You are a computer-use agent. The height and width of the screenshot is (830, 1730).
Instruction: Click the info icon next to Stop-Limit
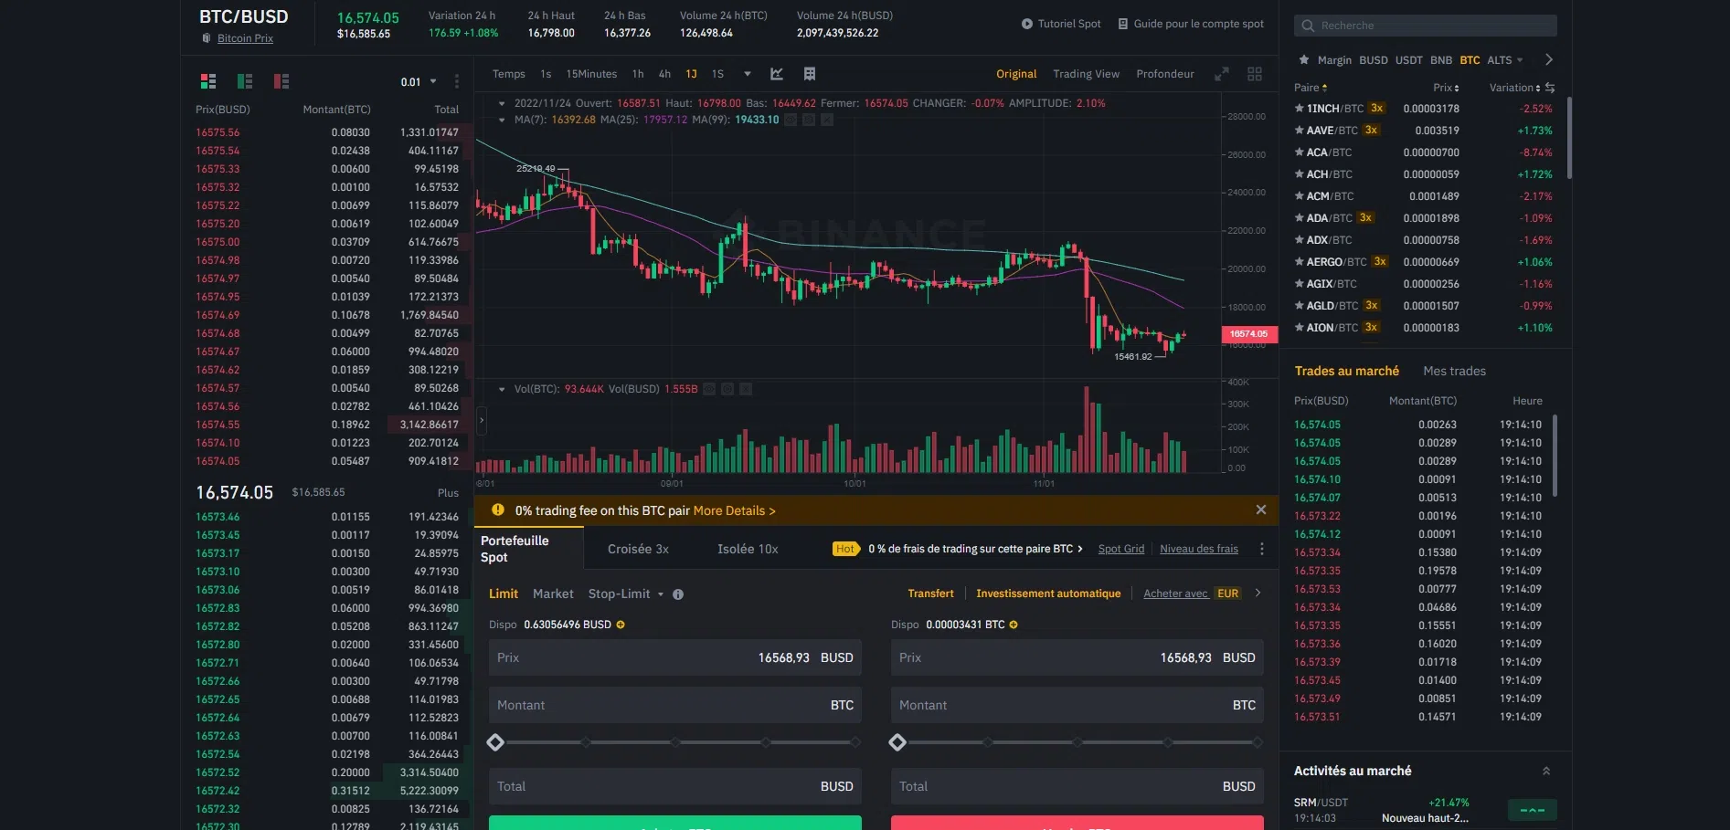click(x=678, y=594)
